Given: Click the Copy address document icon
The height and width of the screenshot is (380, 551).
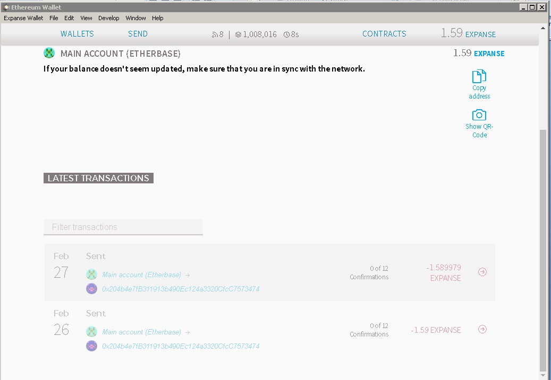Looking at the screenshot, I should pos(479,76).
